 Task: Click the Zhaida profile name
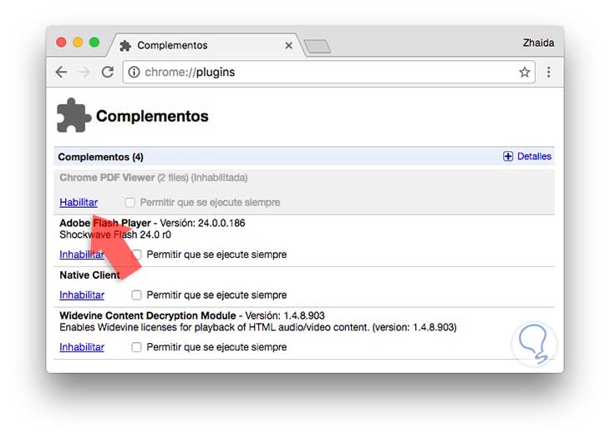(x=538, y=43)
